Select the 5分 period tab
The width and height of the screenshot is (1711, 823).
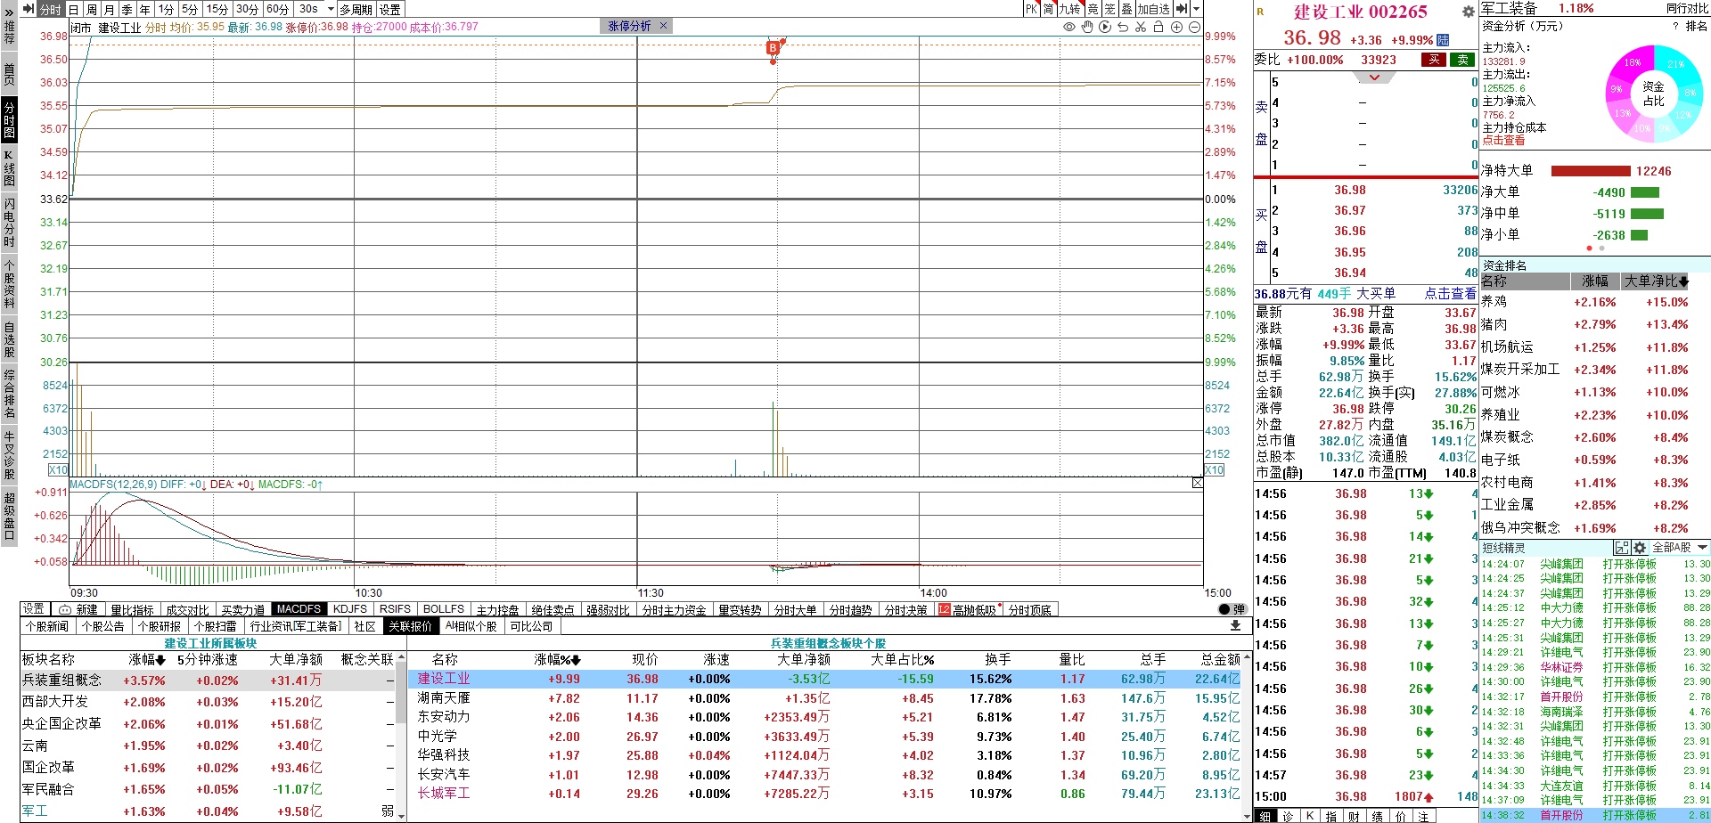pos(190,9)
